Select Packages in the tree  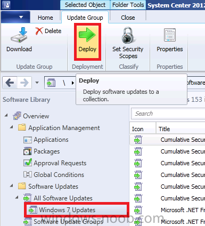tap(47, 151)
